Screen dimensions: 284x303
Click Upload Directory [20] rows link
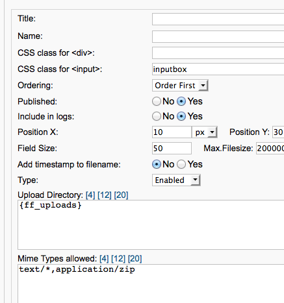point(121,195)
